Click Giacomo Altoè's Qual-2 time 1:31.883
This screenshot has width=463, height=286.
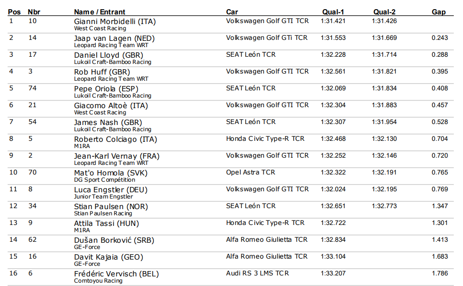point(384,105)
